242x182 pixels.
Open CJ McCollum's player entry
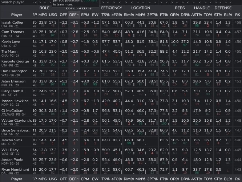pos(12,111)
